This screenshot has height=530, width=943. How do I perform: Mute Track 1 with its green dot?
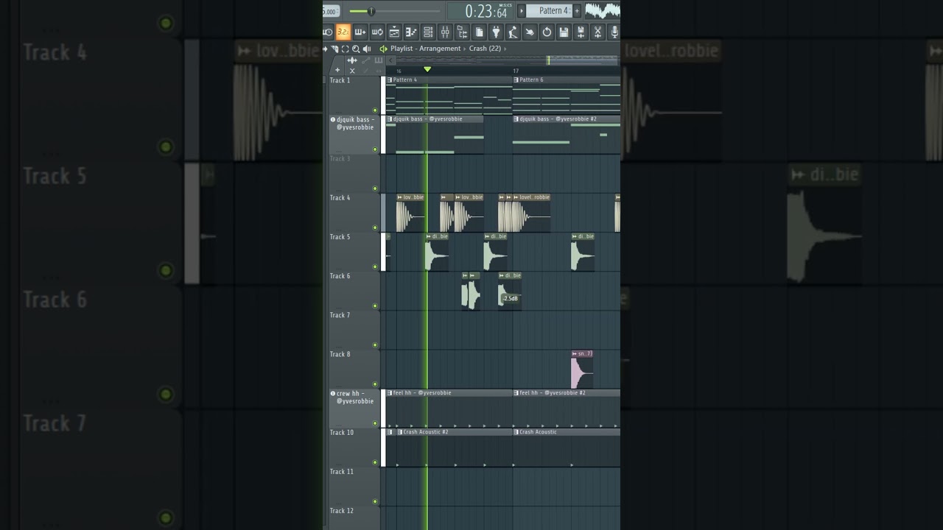(x=375, y=110)
